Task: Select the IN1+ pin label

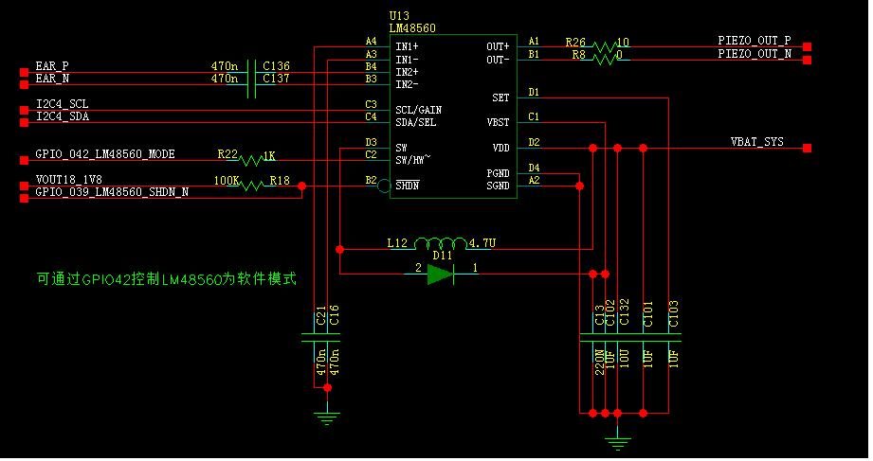Action: 407,46
